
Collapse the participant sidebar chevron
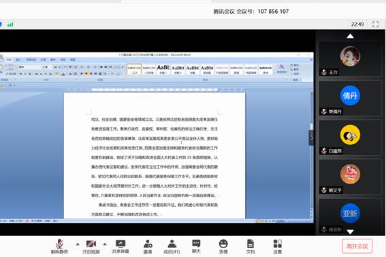pyautogui.click(x=311, y=138)
